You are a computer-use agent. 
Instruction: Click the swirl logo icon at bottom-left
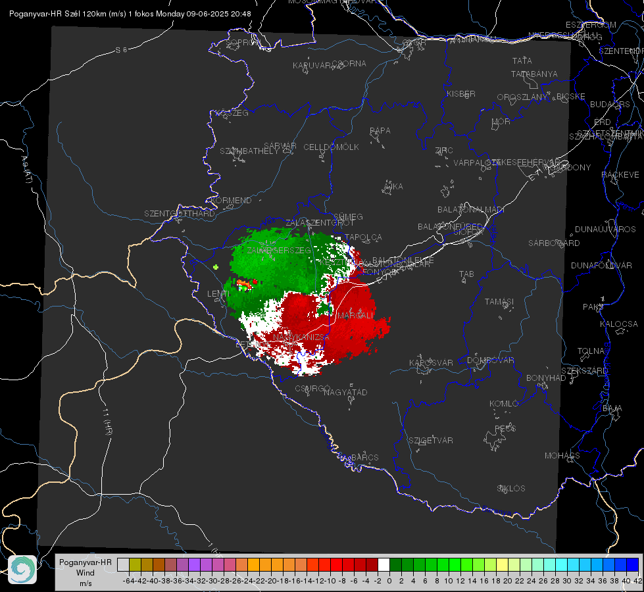click(x=22, y=570)
